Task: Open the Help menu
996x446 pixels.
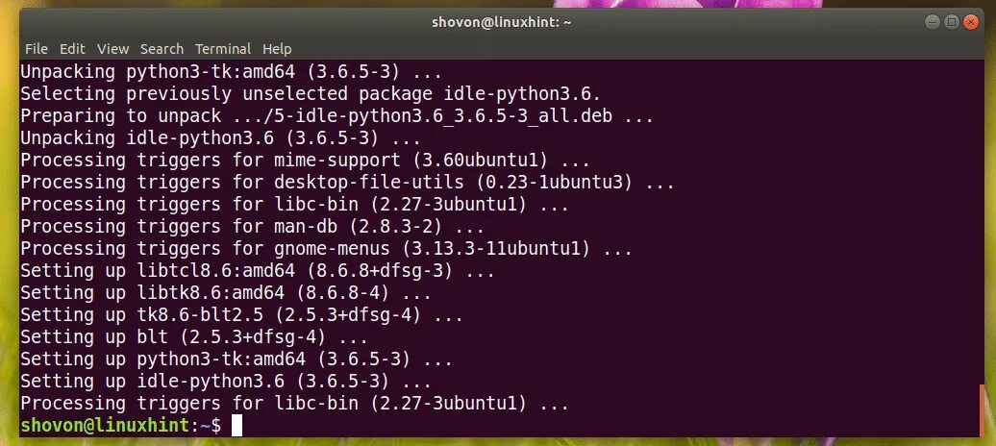Action: 277,49
